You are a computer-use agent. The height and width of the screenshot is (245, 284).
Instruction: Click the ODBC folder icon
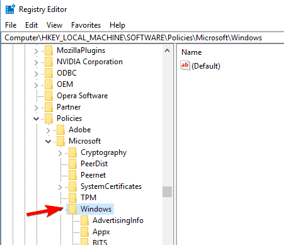[x=48, y=74]
